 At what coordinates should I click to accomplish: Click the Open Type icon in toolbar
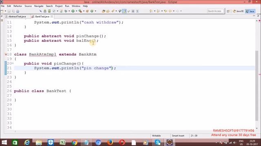(104, 11)
